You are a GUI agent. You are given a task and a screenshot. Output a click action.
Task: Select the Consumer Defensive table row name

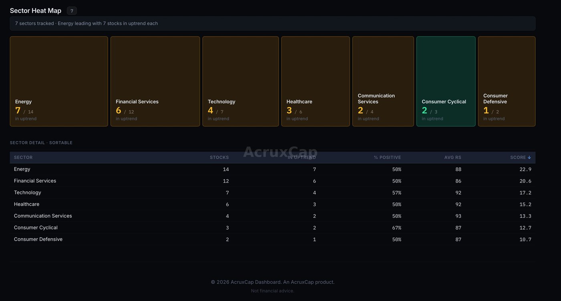(x=38, y=239)
